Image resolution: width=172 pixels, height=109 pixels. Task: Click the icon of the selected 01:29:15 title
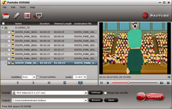pos(13,63)
